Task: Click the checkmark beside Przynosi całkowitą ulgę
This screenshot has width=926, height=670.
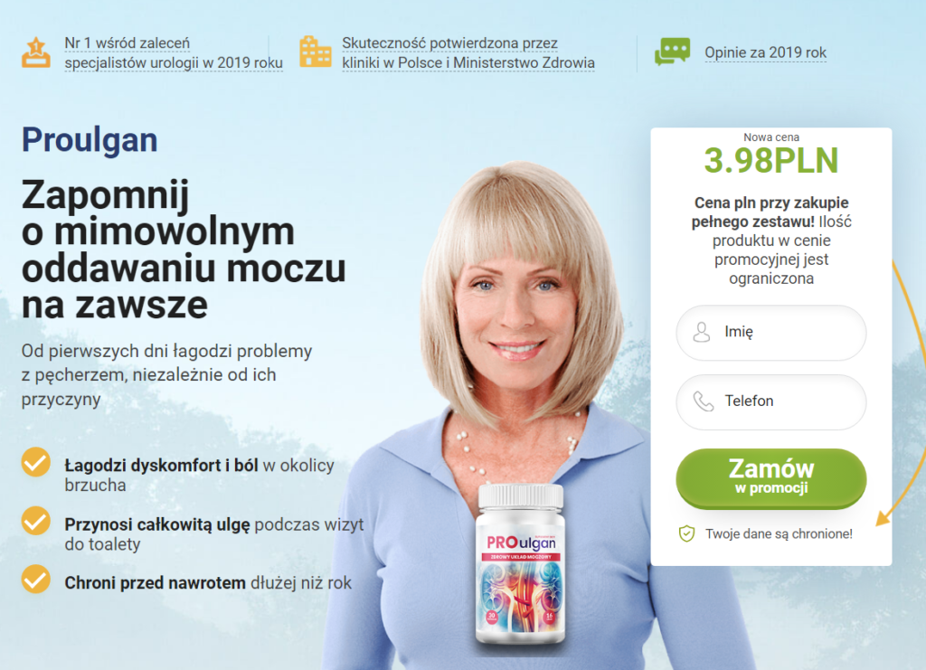Action: [x=36, y=520]
